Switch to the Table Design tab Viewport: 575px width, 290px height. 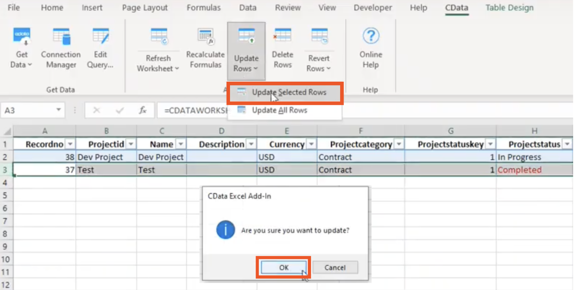click(509, 8)
